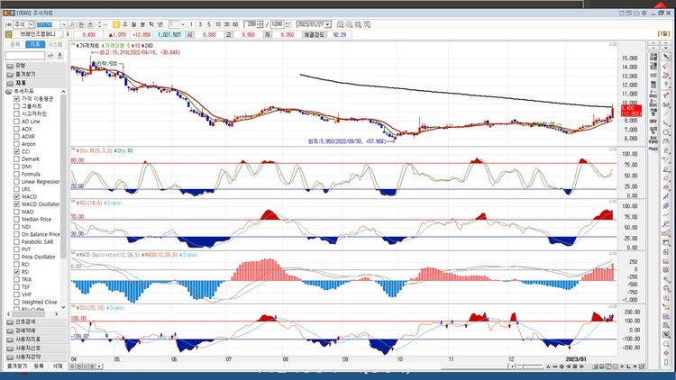The image size is (676, 380).
Task: Uncheck the MACD checkbox
Action: 16,196
